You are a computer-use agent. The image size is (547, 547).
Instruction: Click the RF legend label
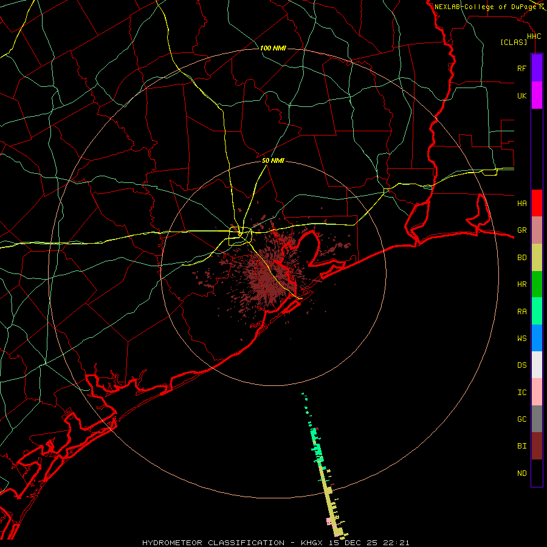click(x=521, y=68)
